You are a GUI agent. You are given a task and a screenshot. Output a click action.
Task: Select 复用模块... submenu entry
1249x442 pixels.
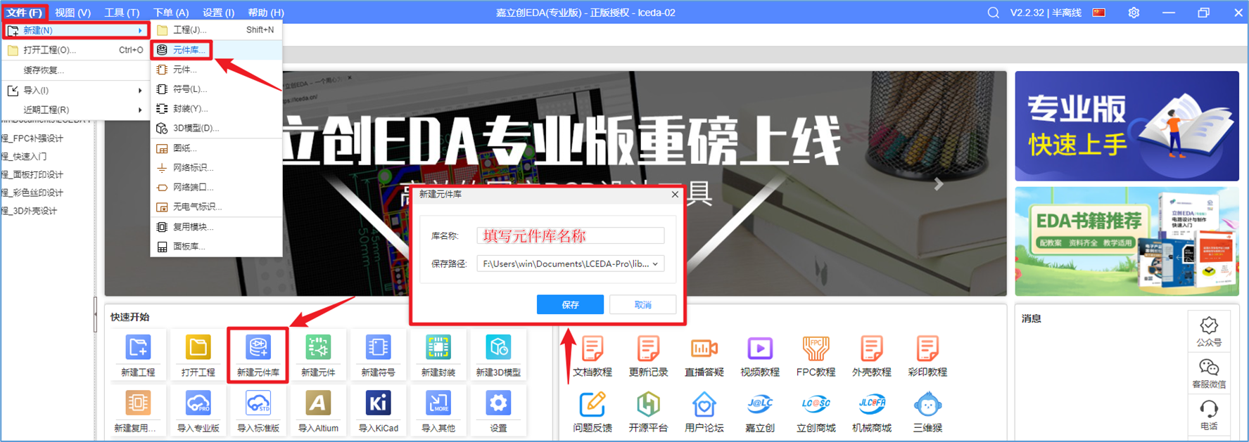point(216,227)
